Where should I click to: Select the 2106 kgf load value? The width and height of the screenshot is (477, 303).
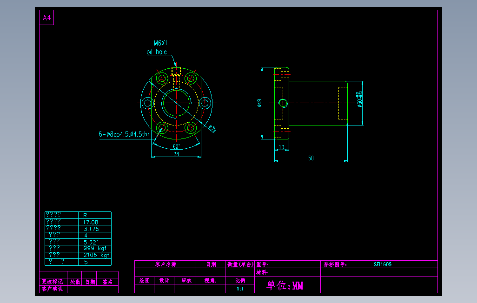point(96,255)
